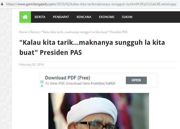Click the ad info icon
The width and height of the screenshot is (180, 129).
click(x=42, y=82)
